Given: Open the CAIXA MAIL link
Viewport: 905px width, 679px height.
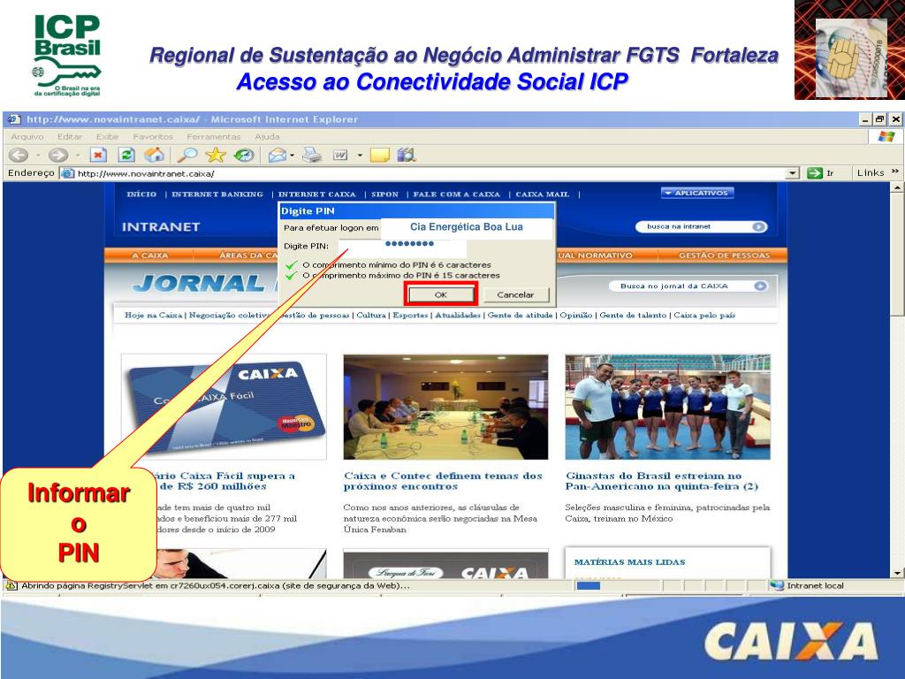Looking at the screenshot, I should click(x=542, y=194).
